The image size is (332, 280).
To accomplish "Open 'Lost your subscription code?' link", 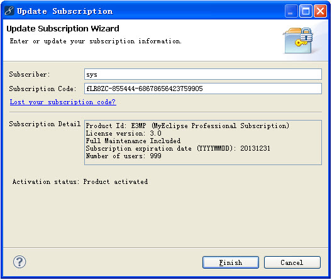I will (x=63, y=102).
